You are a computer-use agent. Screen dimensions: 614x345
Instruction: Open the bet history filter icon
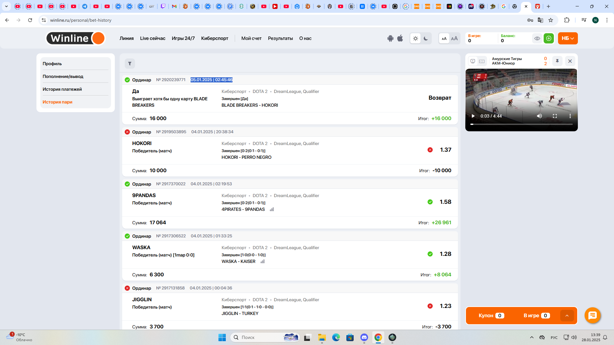coord(130,64)
